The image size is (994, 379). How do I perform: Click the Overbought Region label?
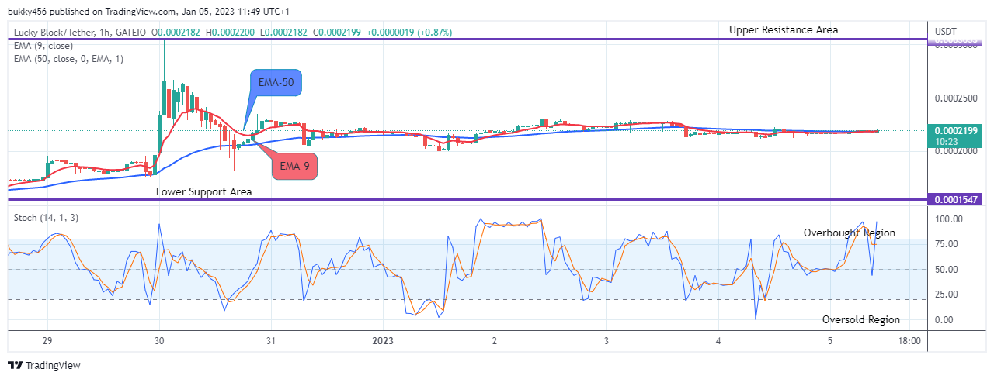pos(849,233)
